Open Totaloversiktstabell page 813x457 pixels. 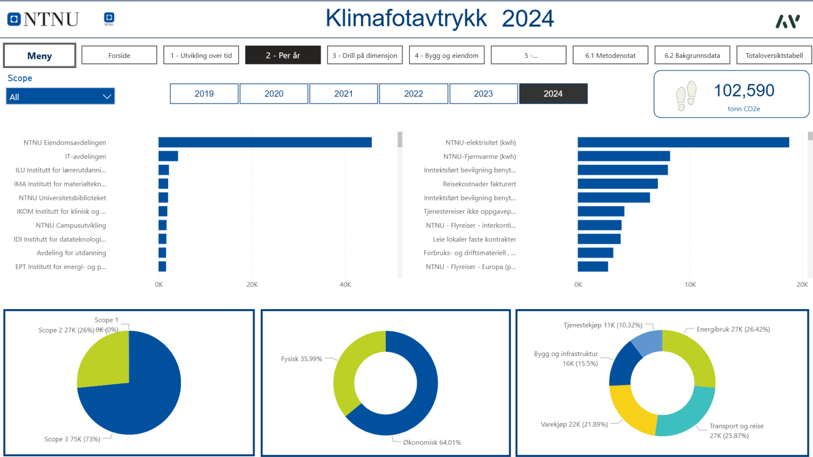tap(774, 55)
